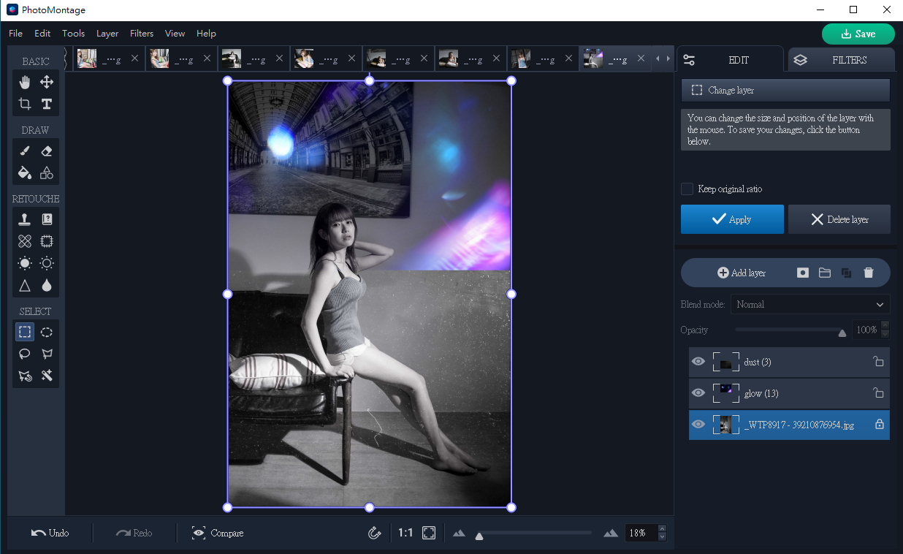Click the zoom 18% value field
This screenshot has width=903, height=554.
[641, 533]
